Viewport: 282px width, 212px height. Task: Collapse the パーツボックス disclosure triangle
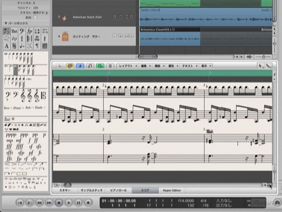pos(6,23)
